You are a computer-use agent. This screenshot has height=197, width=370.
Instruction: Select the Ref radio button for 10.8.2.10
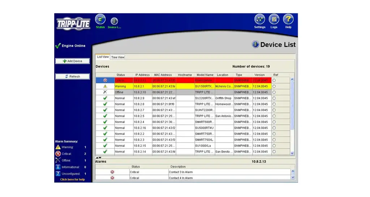274,92
